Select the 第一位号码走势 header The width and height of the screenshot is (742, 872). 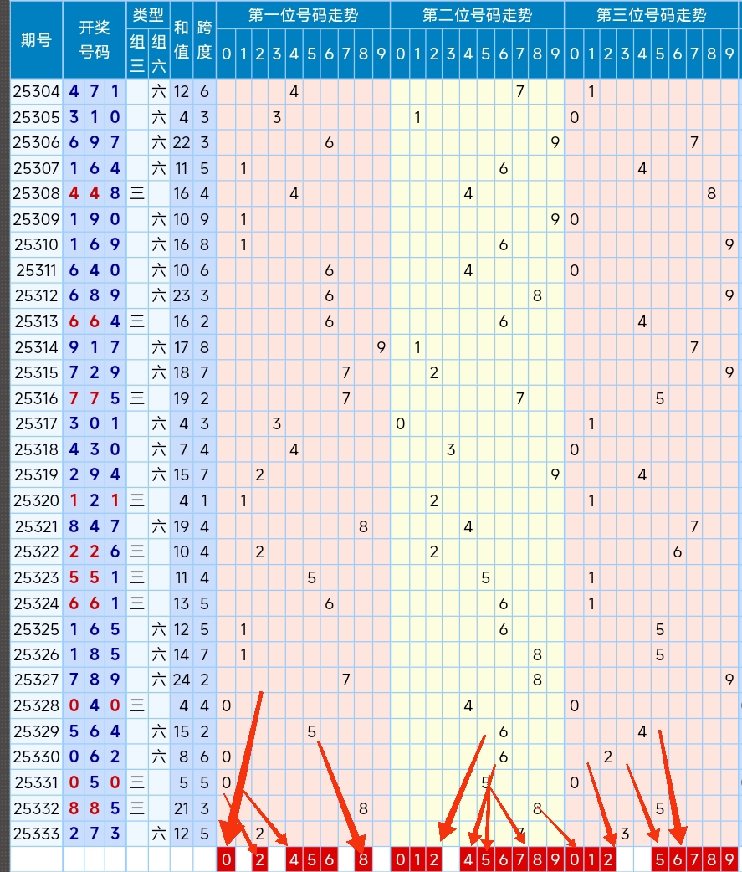pyautogui.click(x=304, y=15)
